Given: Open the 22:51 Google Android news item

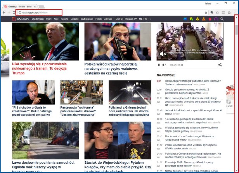Looking at the screenshot, I should (187, 91).
